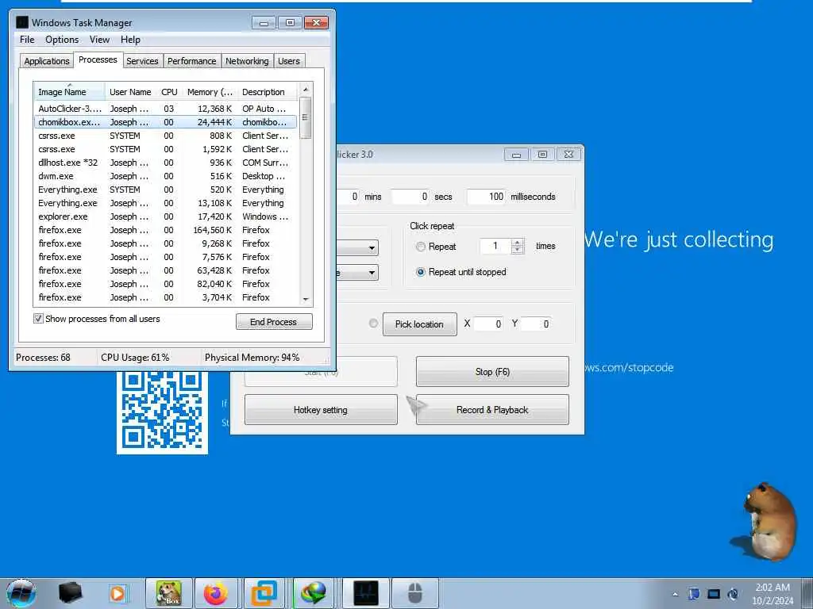
Task: Click Task Manager title bar icon
Action: point(21,22)
